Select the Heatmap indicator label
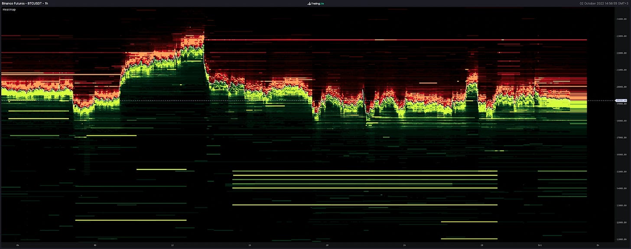Image resolution: width=631 pixels, height=249 pixels. 8,9
